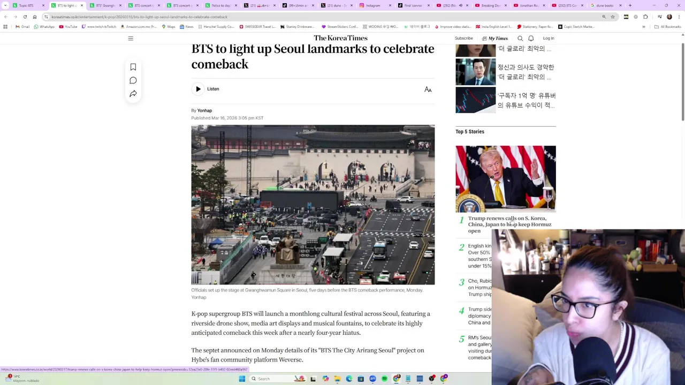Open the apps grid in bookmarks bar
Viewport: 685px width, 385px height.
coord(5,27)
